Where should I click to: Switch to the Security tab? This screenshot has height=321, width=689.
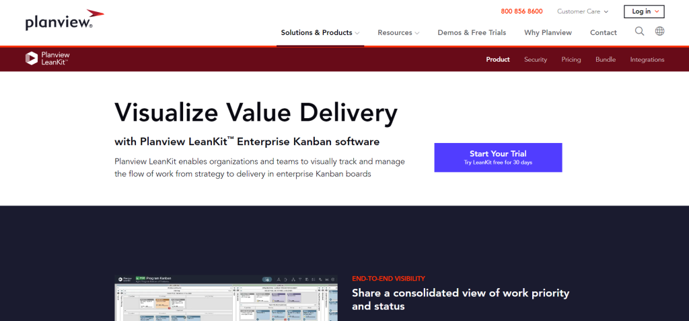(536, 60)
